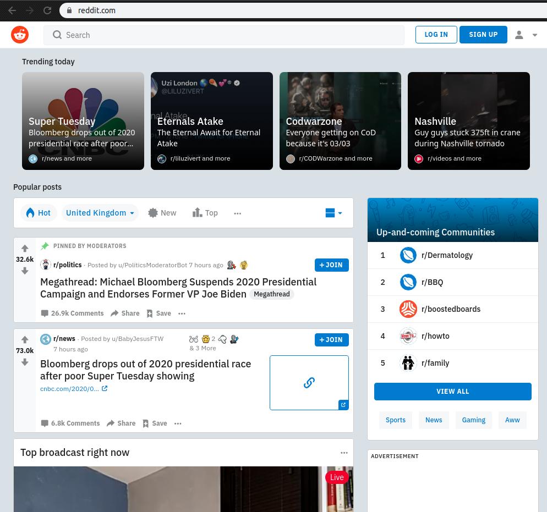
Task: Open the link preview thumbnail on r/news post
Action: coord(309,383)
